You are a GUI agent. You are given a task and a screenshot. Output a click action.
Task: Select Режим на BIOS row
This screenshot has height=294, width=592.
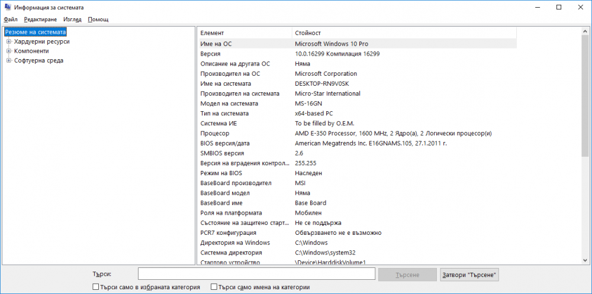[x=357, y=173]
